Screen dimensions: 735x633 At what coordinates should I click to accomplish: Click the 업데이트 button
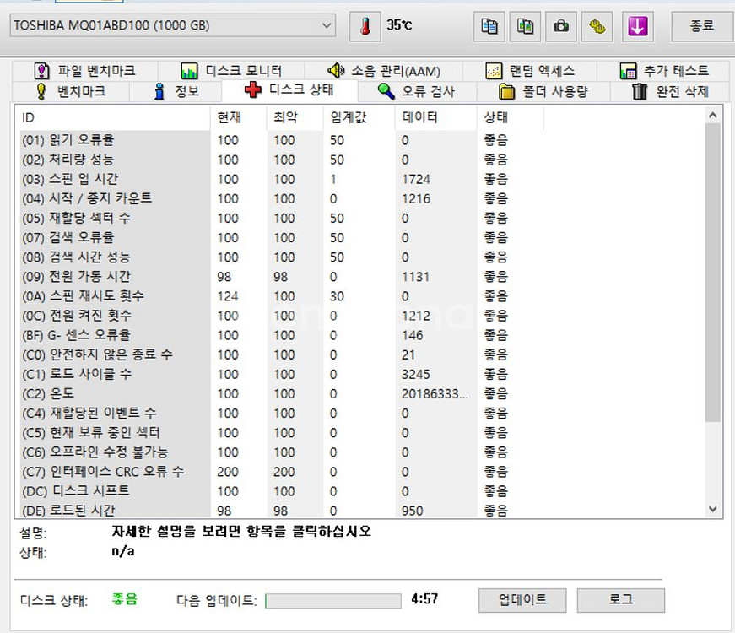pos(522,600)
